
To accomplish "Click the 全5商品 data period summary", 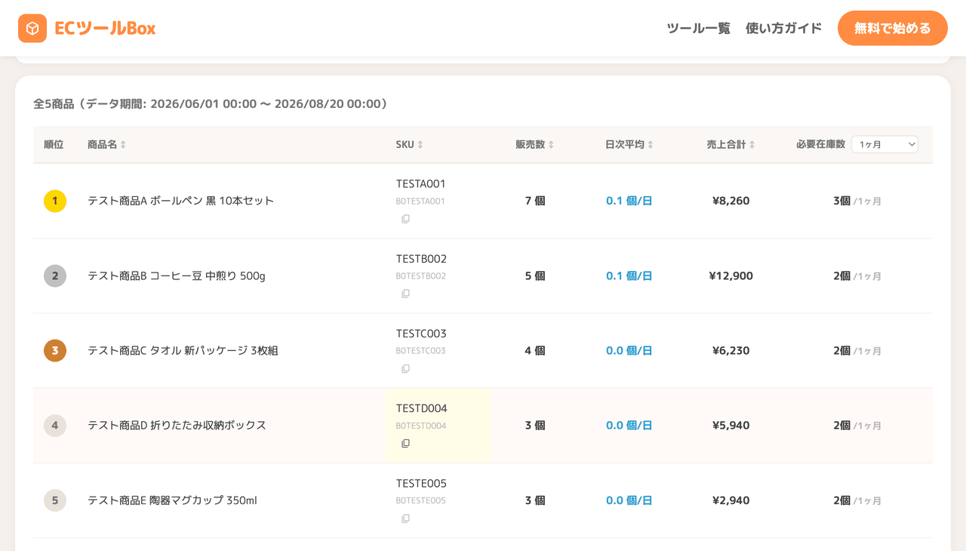I will click(211, 103).
